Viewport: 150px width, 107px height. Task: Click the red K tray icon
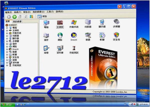coord(134,105)
